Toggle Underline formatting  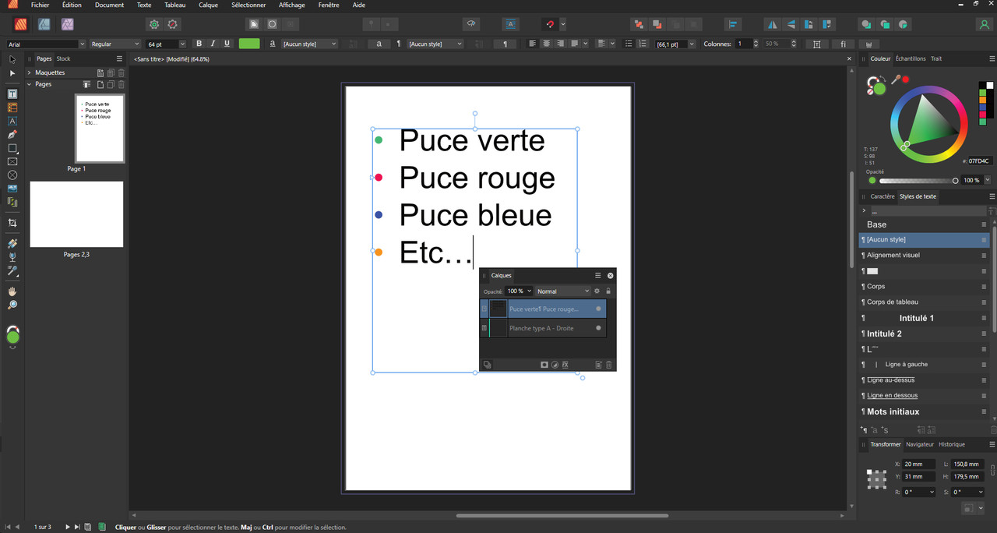pos(227,44)
